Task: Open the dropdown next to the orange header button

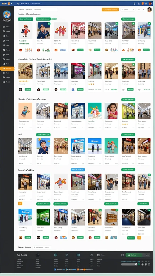Action: tap(128, 9)
